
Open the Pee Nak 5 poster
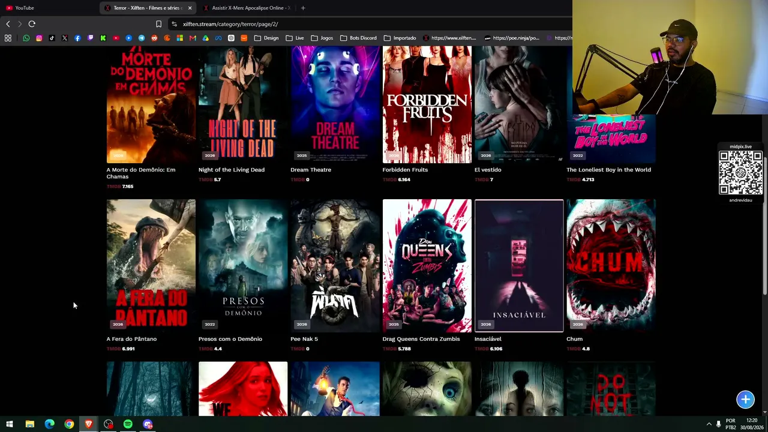[335, 265]
